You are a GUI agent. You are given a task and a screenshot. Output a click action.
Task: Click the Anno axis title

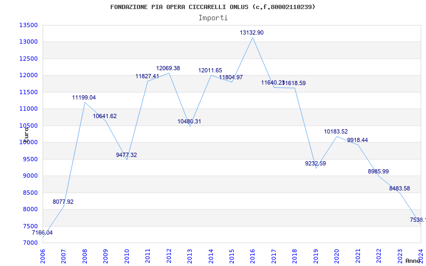click(x=413, y=261)
